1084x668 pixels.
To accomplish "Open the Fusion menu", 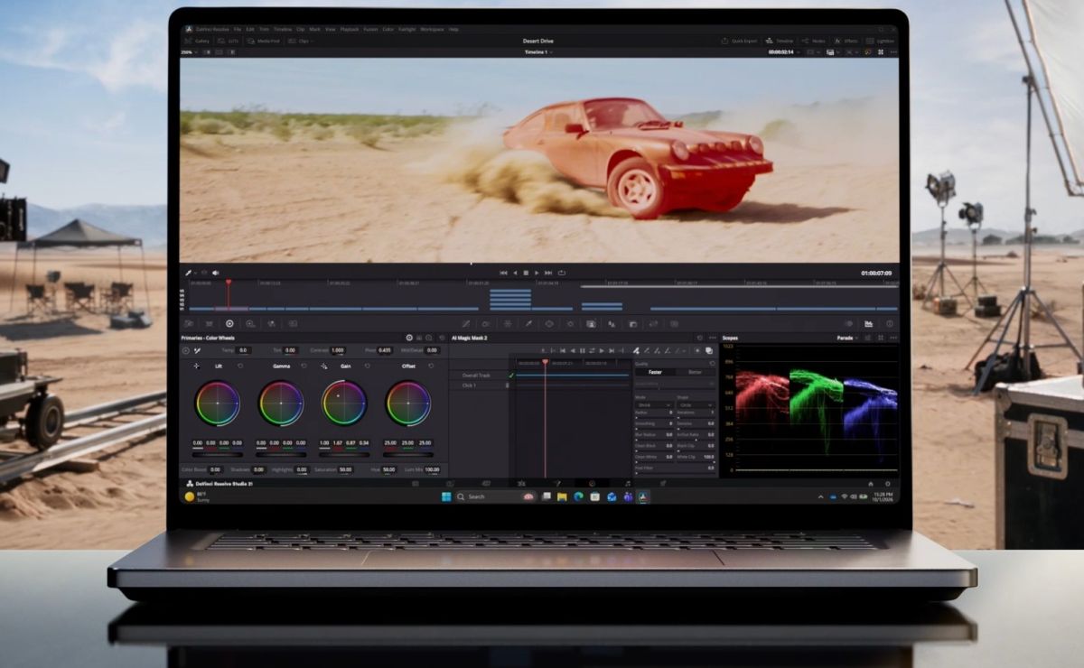I will coord(370,29).
